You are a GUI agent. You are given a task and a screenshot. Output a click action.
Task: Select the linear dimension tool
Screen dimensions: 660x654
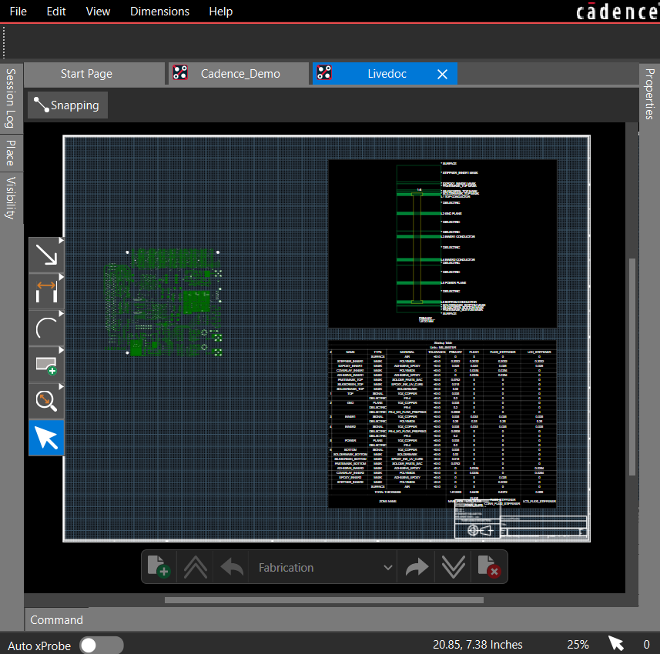coord(46,292)
